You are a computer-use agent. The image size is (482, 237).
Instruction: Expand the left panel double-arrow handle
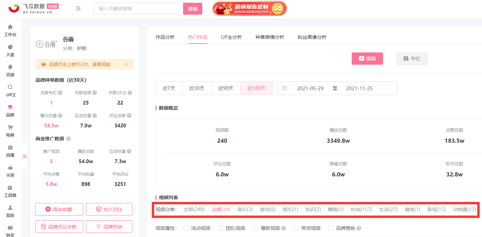[25, 156]
